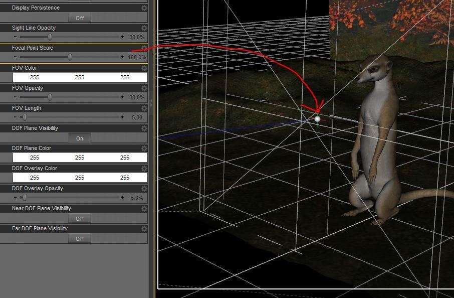Click the DOF Overlay Opacity slider handle

coord(25,197)
